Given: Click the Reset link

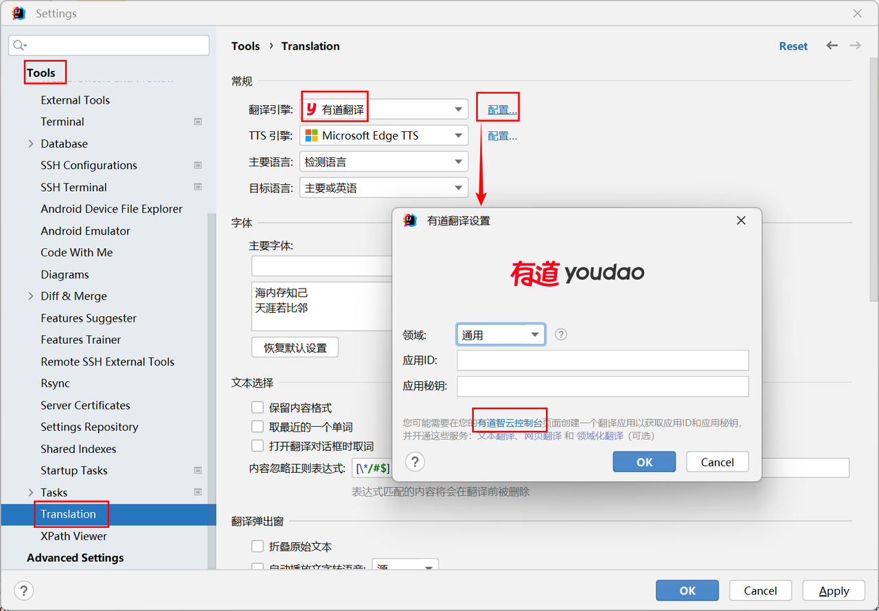Looking at the screenshot, I should coord(793,46).
